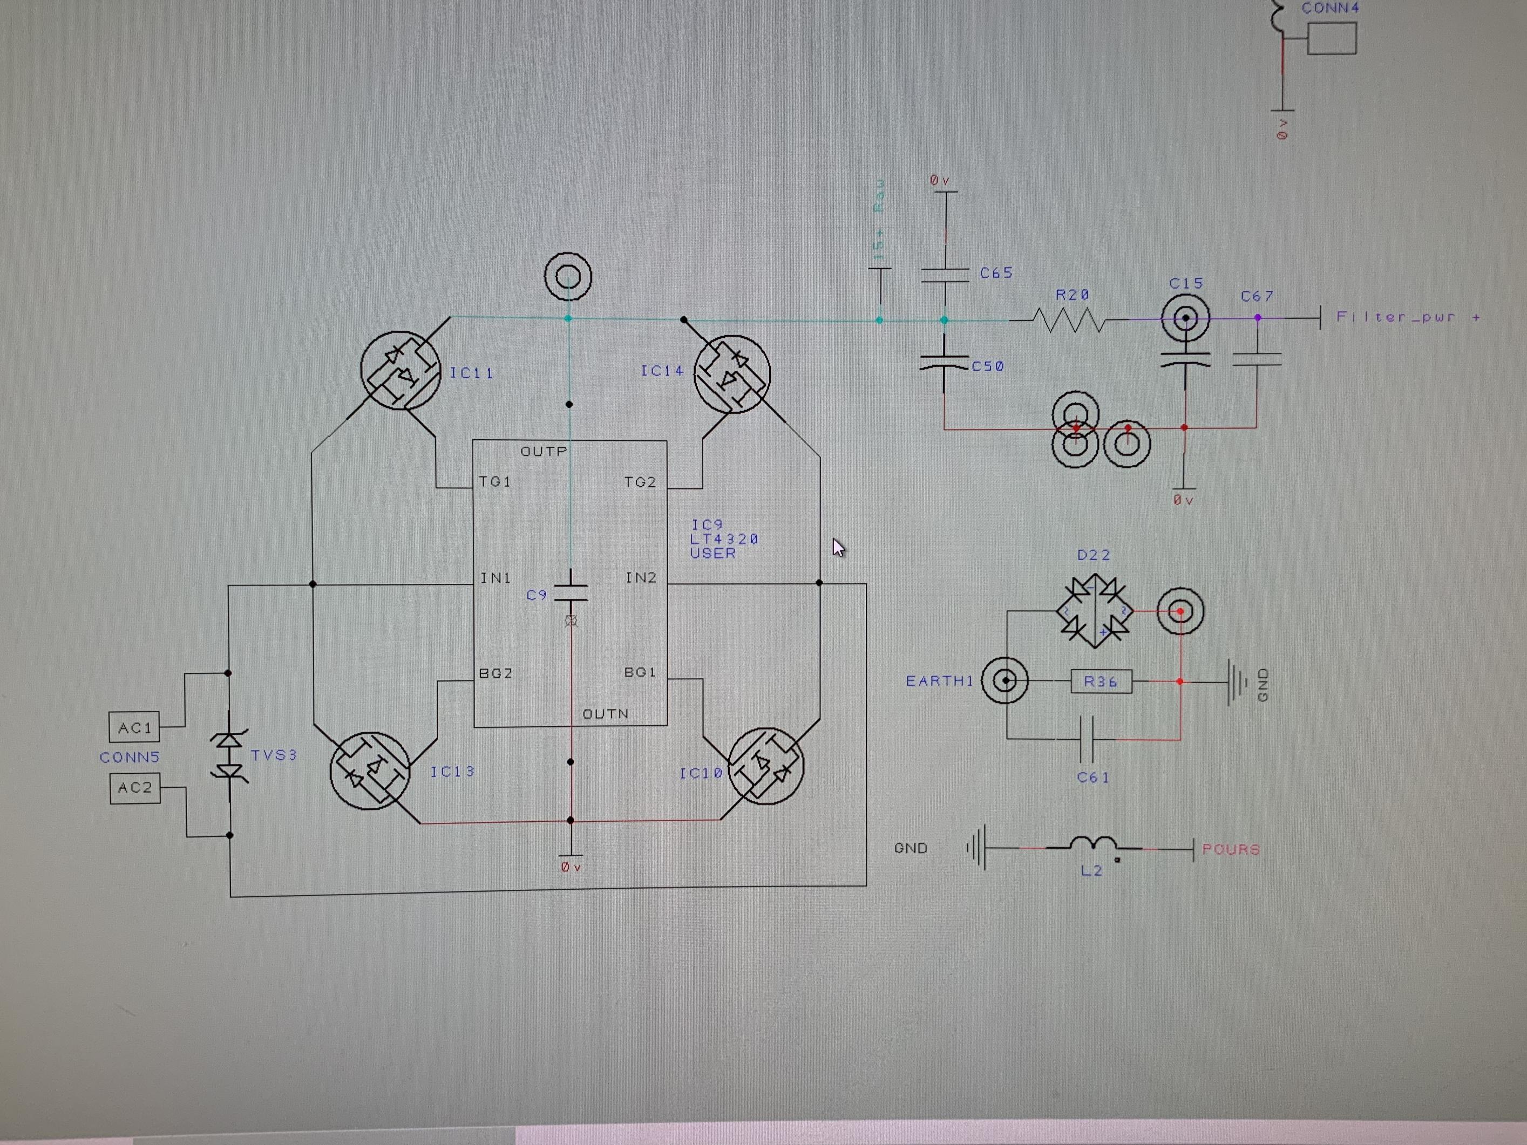Screen dimensions: 1527x1145
Task: Click the EARTH1 label text
Action: pos(940,681)
